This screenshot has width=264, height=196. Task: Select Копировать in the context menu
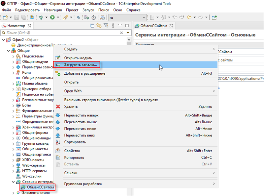74,158
